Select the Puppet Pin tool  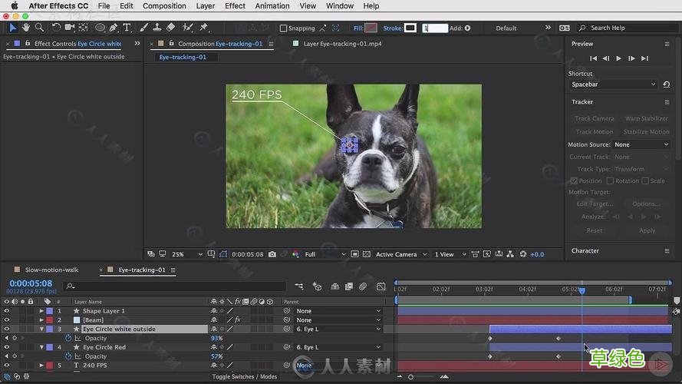coord(203,28)
